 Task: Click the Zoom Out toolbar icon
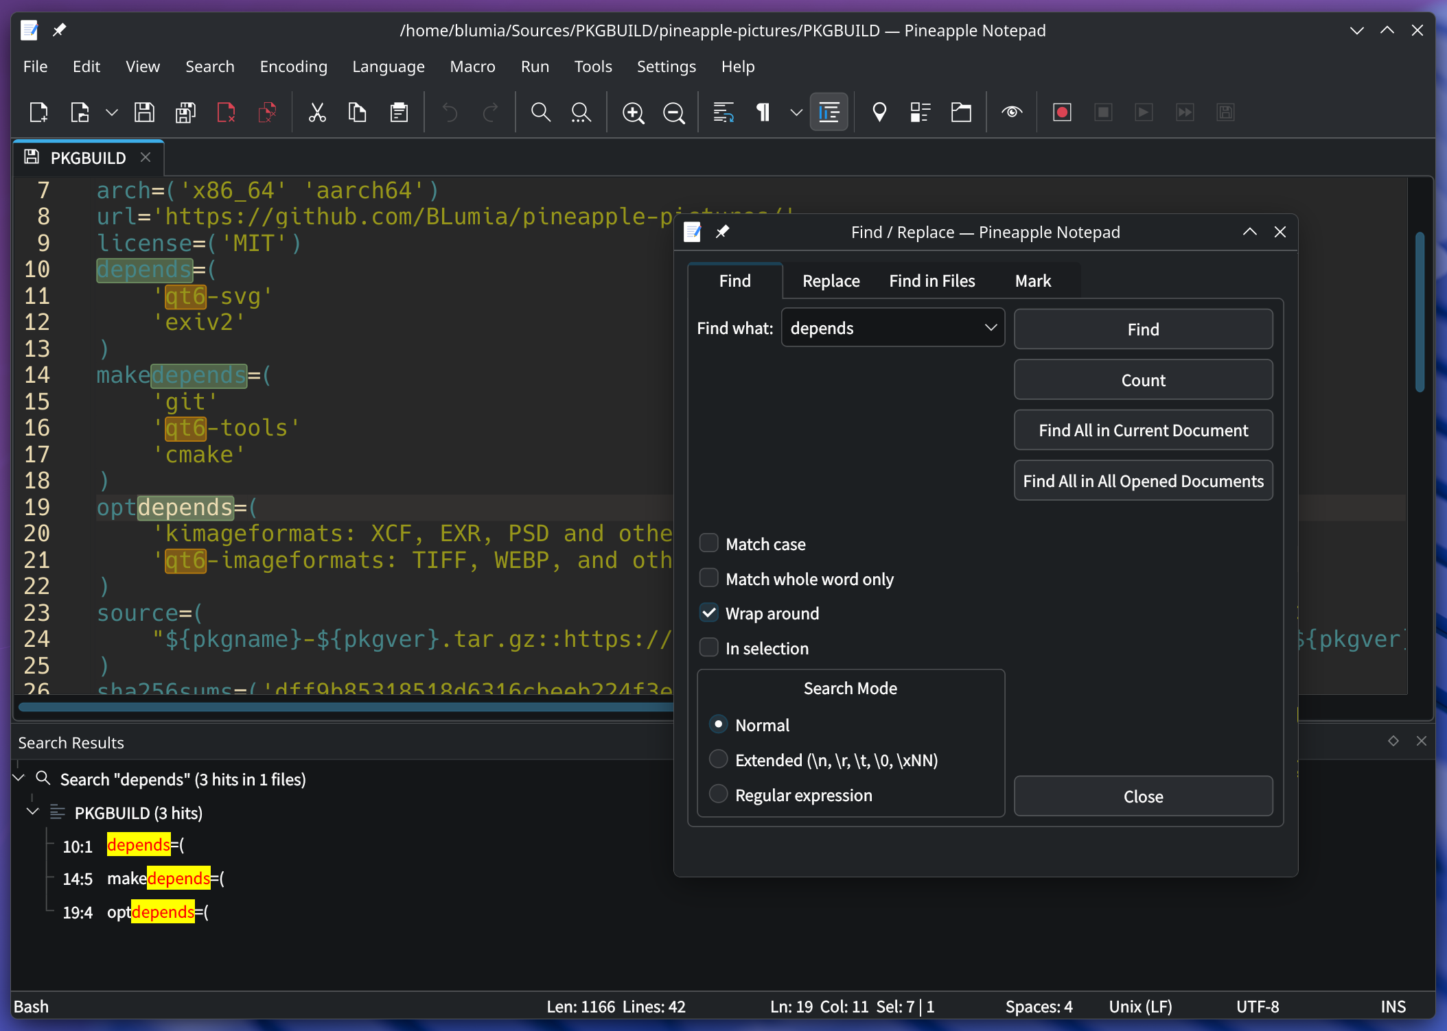pyautogui.click(x=674, y=112)
